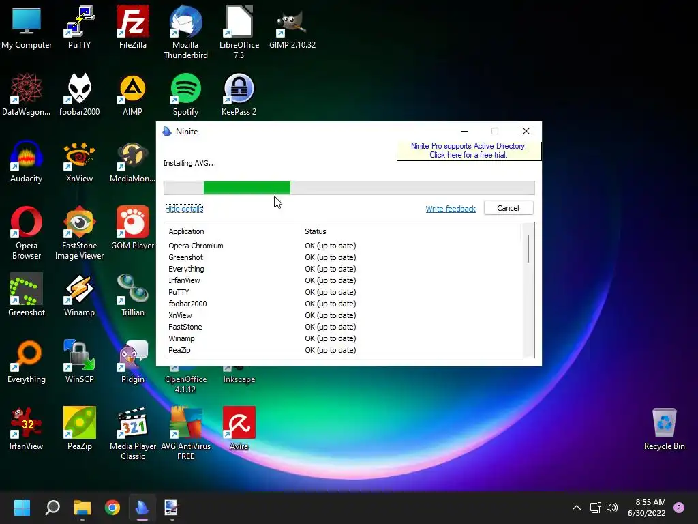This screenshot has height=524, width=698.
Task: Select the AVG AntiVirus FREE icon
Action: (185, 433)
